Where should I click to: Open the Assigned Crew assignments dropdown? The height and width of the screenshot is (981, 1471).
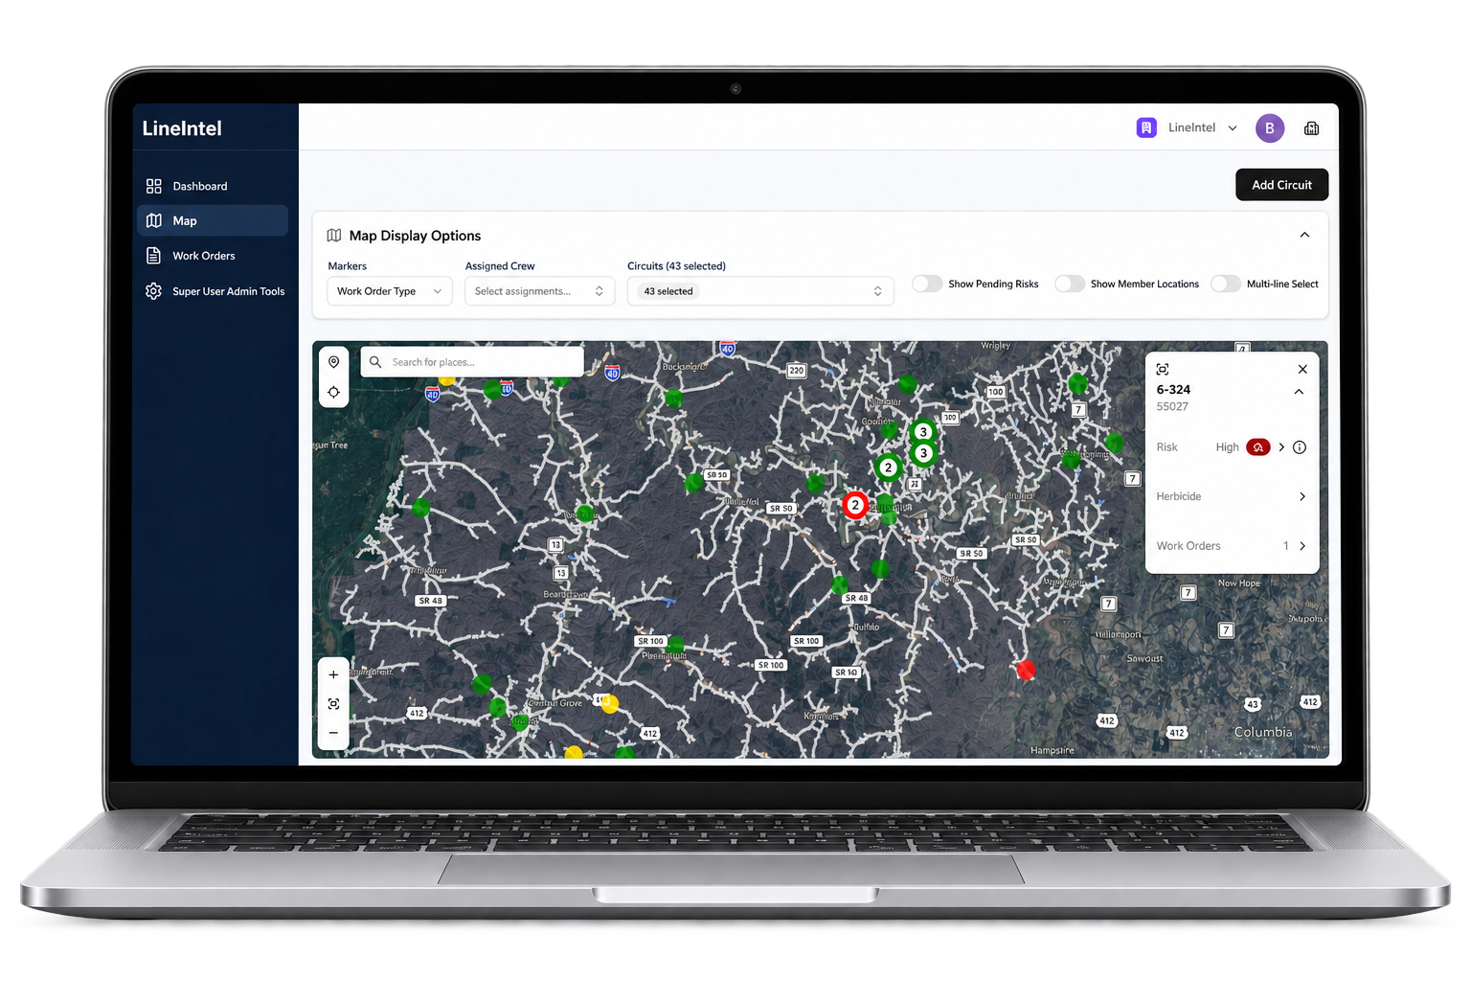[x=539, y=291]
